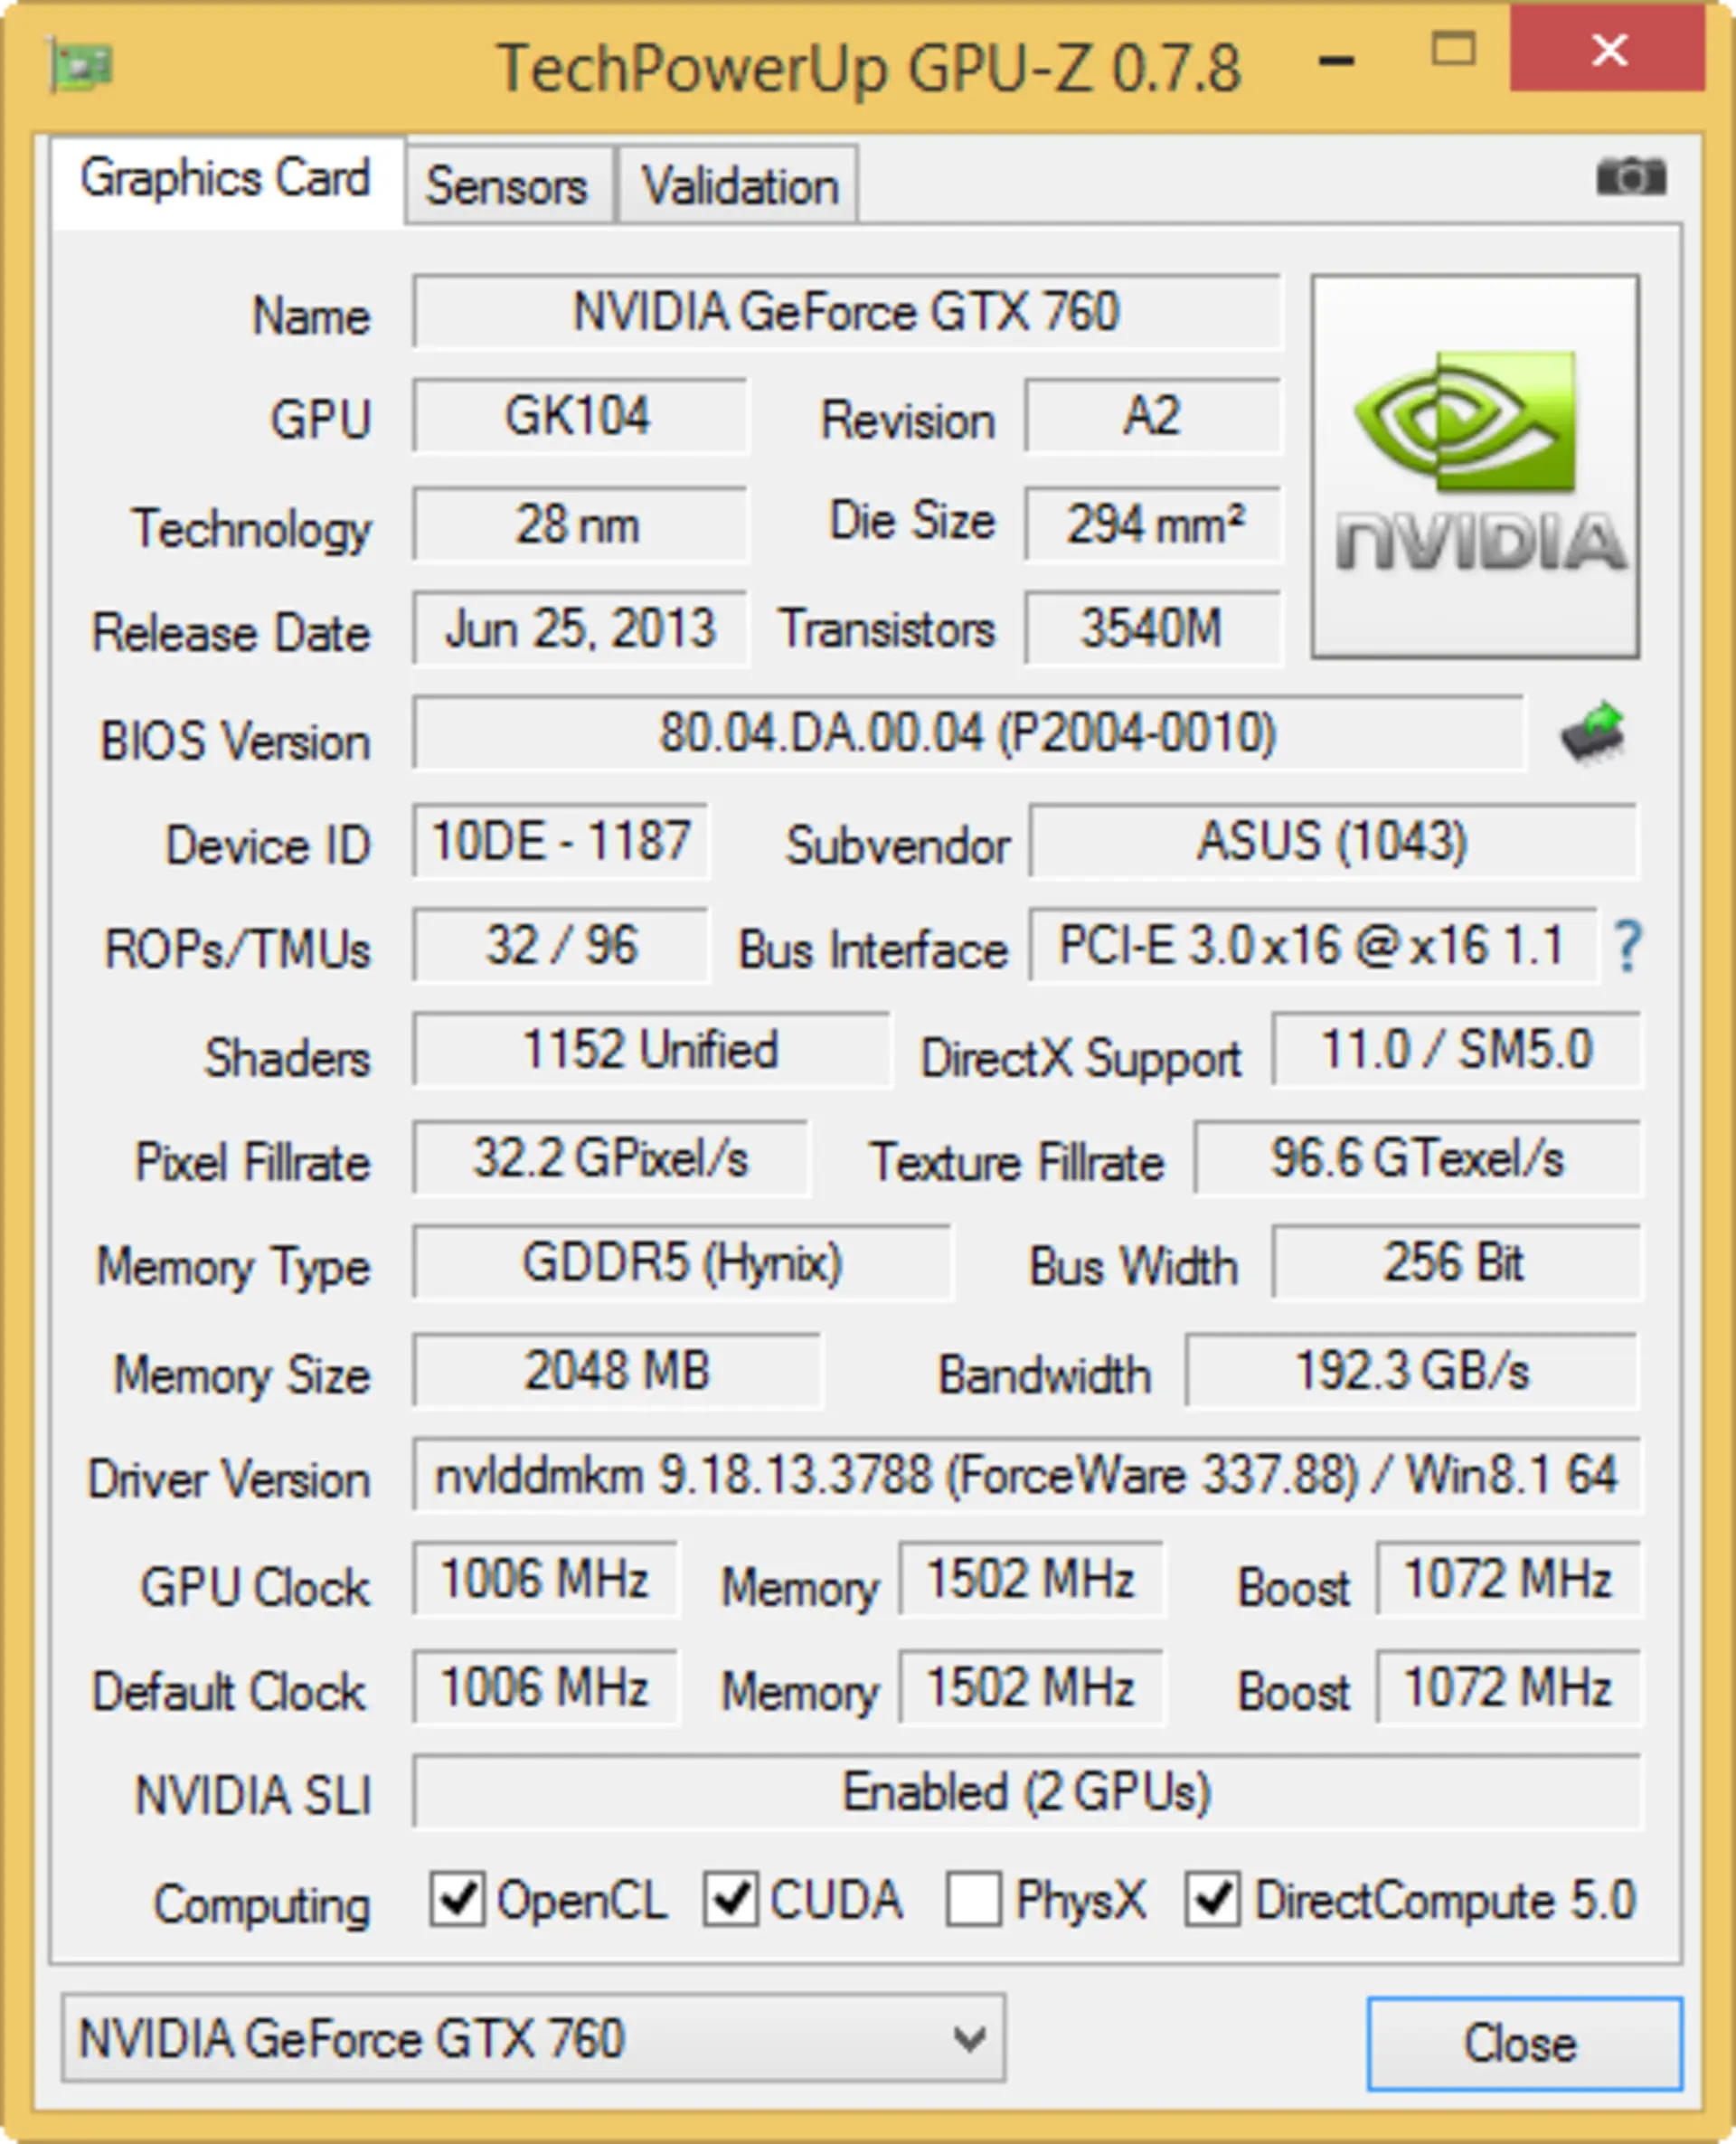1736x2144 pixels.
Task: Click the Pixel Fillrate field
Action: (610, 1159)
